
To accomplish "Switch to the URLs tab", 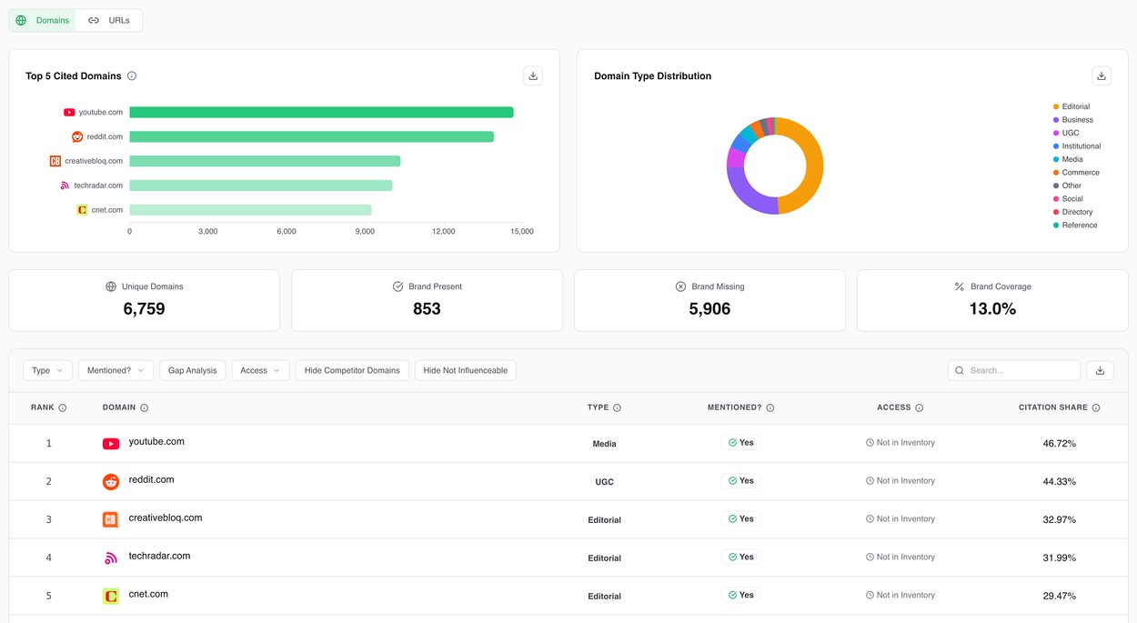I will tap(109, 20).
